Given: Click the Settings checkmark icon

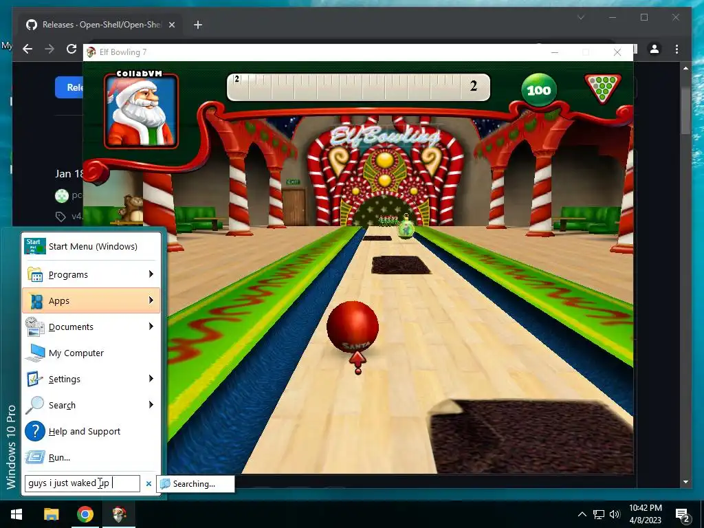Looking at the screenshot, I should click(x=34, y=379).
